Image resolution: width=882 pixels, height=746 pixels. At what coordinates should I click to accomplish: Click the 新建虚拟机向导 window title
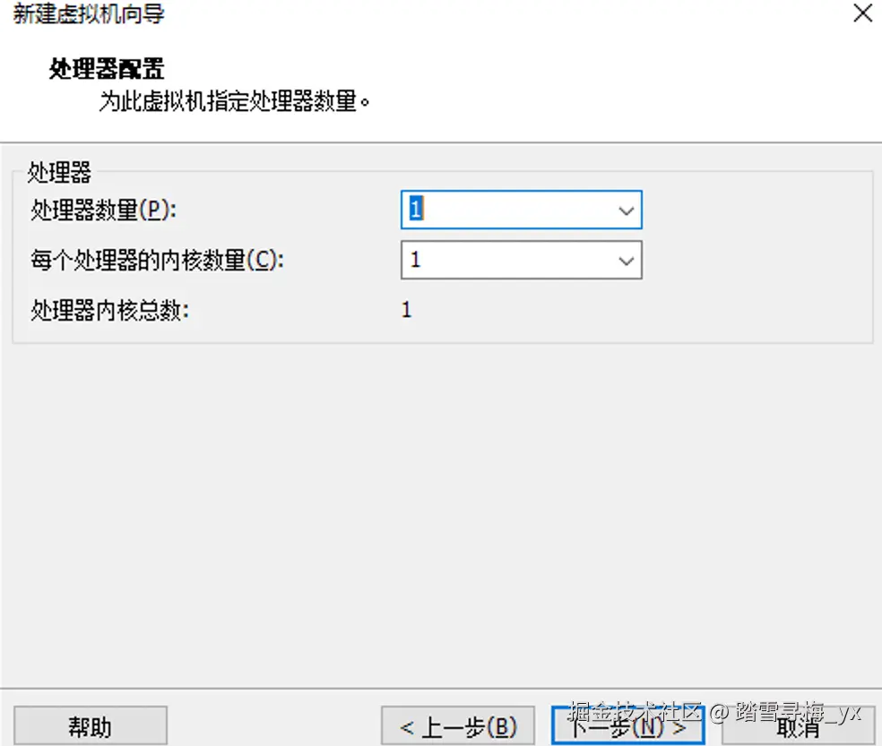pyautogui.click(x=89, y=13)
